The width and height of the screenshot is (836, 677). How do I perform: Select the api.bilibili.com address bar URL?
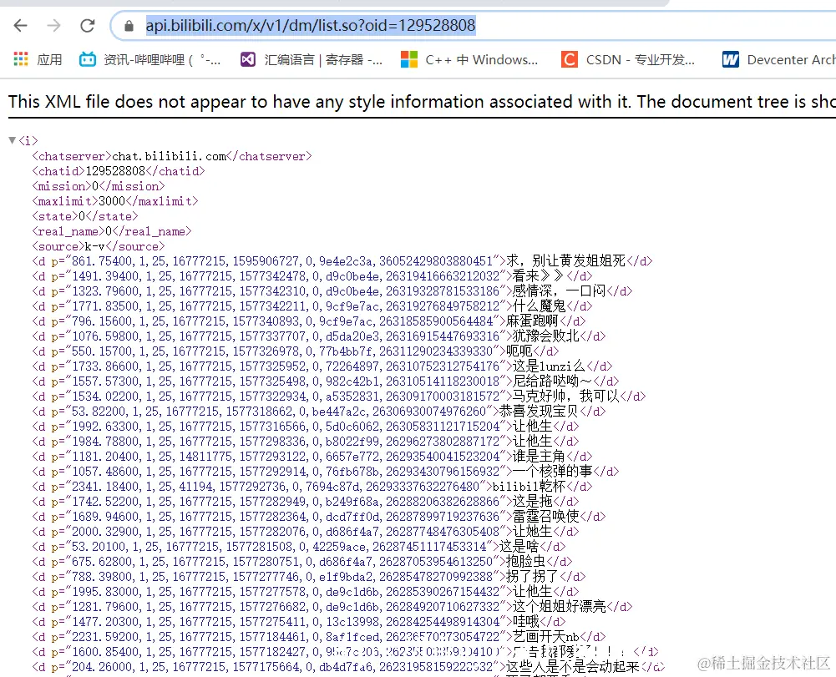coord(311,25)
